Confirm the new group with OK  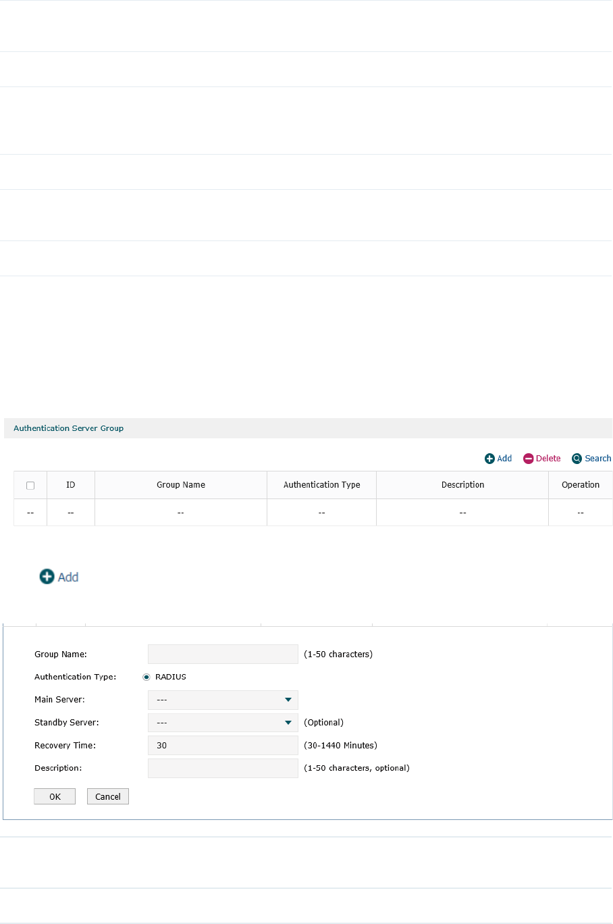pyautogui.click(x=55, y=796)
